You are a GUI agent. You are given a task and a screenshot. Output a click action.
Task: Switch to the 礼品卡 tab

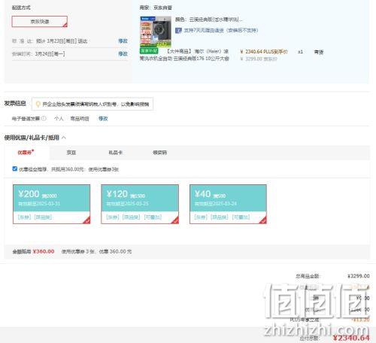(115, 153)
